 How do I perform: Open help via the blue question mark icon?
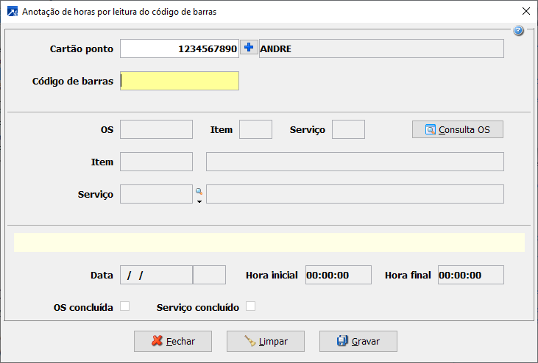click(x=518, y=31)
